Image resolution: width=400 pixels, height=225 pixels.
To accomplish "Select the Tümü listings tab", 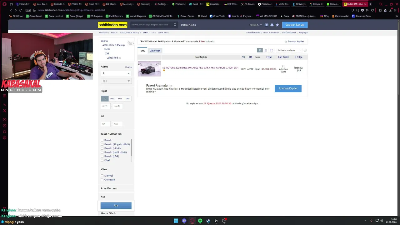I will (142, 51).
